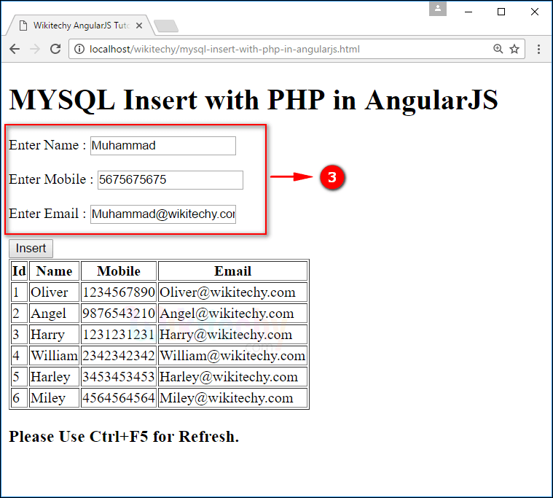Click the red number 3 marker

point(332,177)
